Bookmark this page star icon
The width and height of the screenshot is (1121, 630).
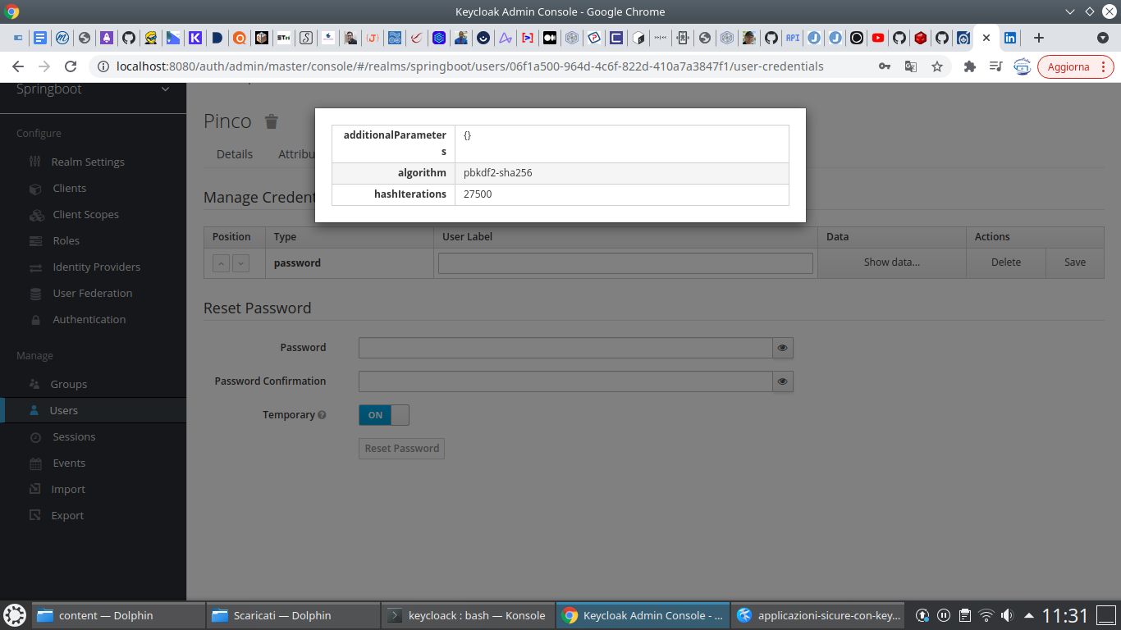coord(937,66)
